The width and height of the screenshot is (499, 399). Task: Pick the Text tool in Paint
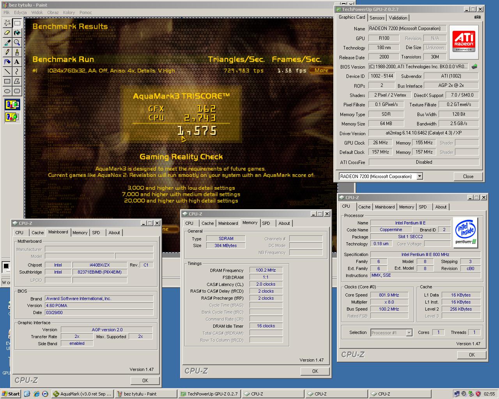click(x=17, y=62)
